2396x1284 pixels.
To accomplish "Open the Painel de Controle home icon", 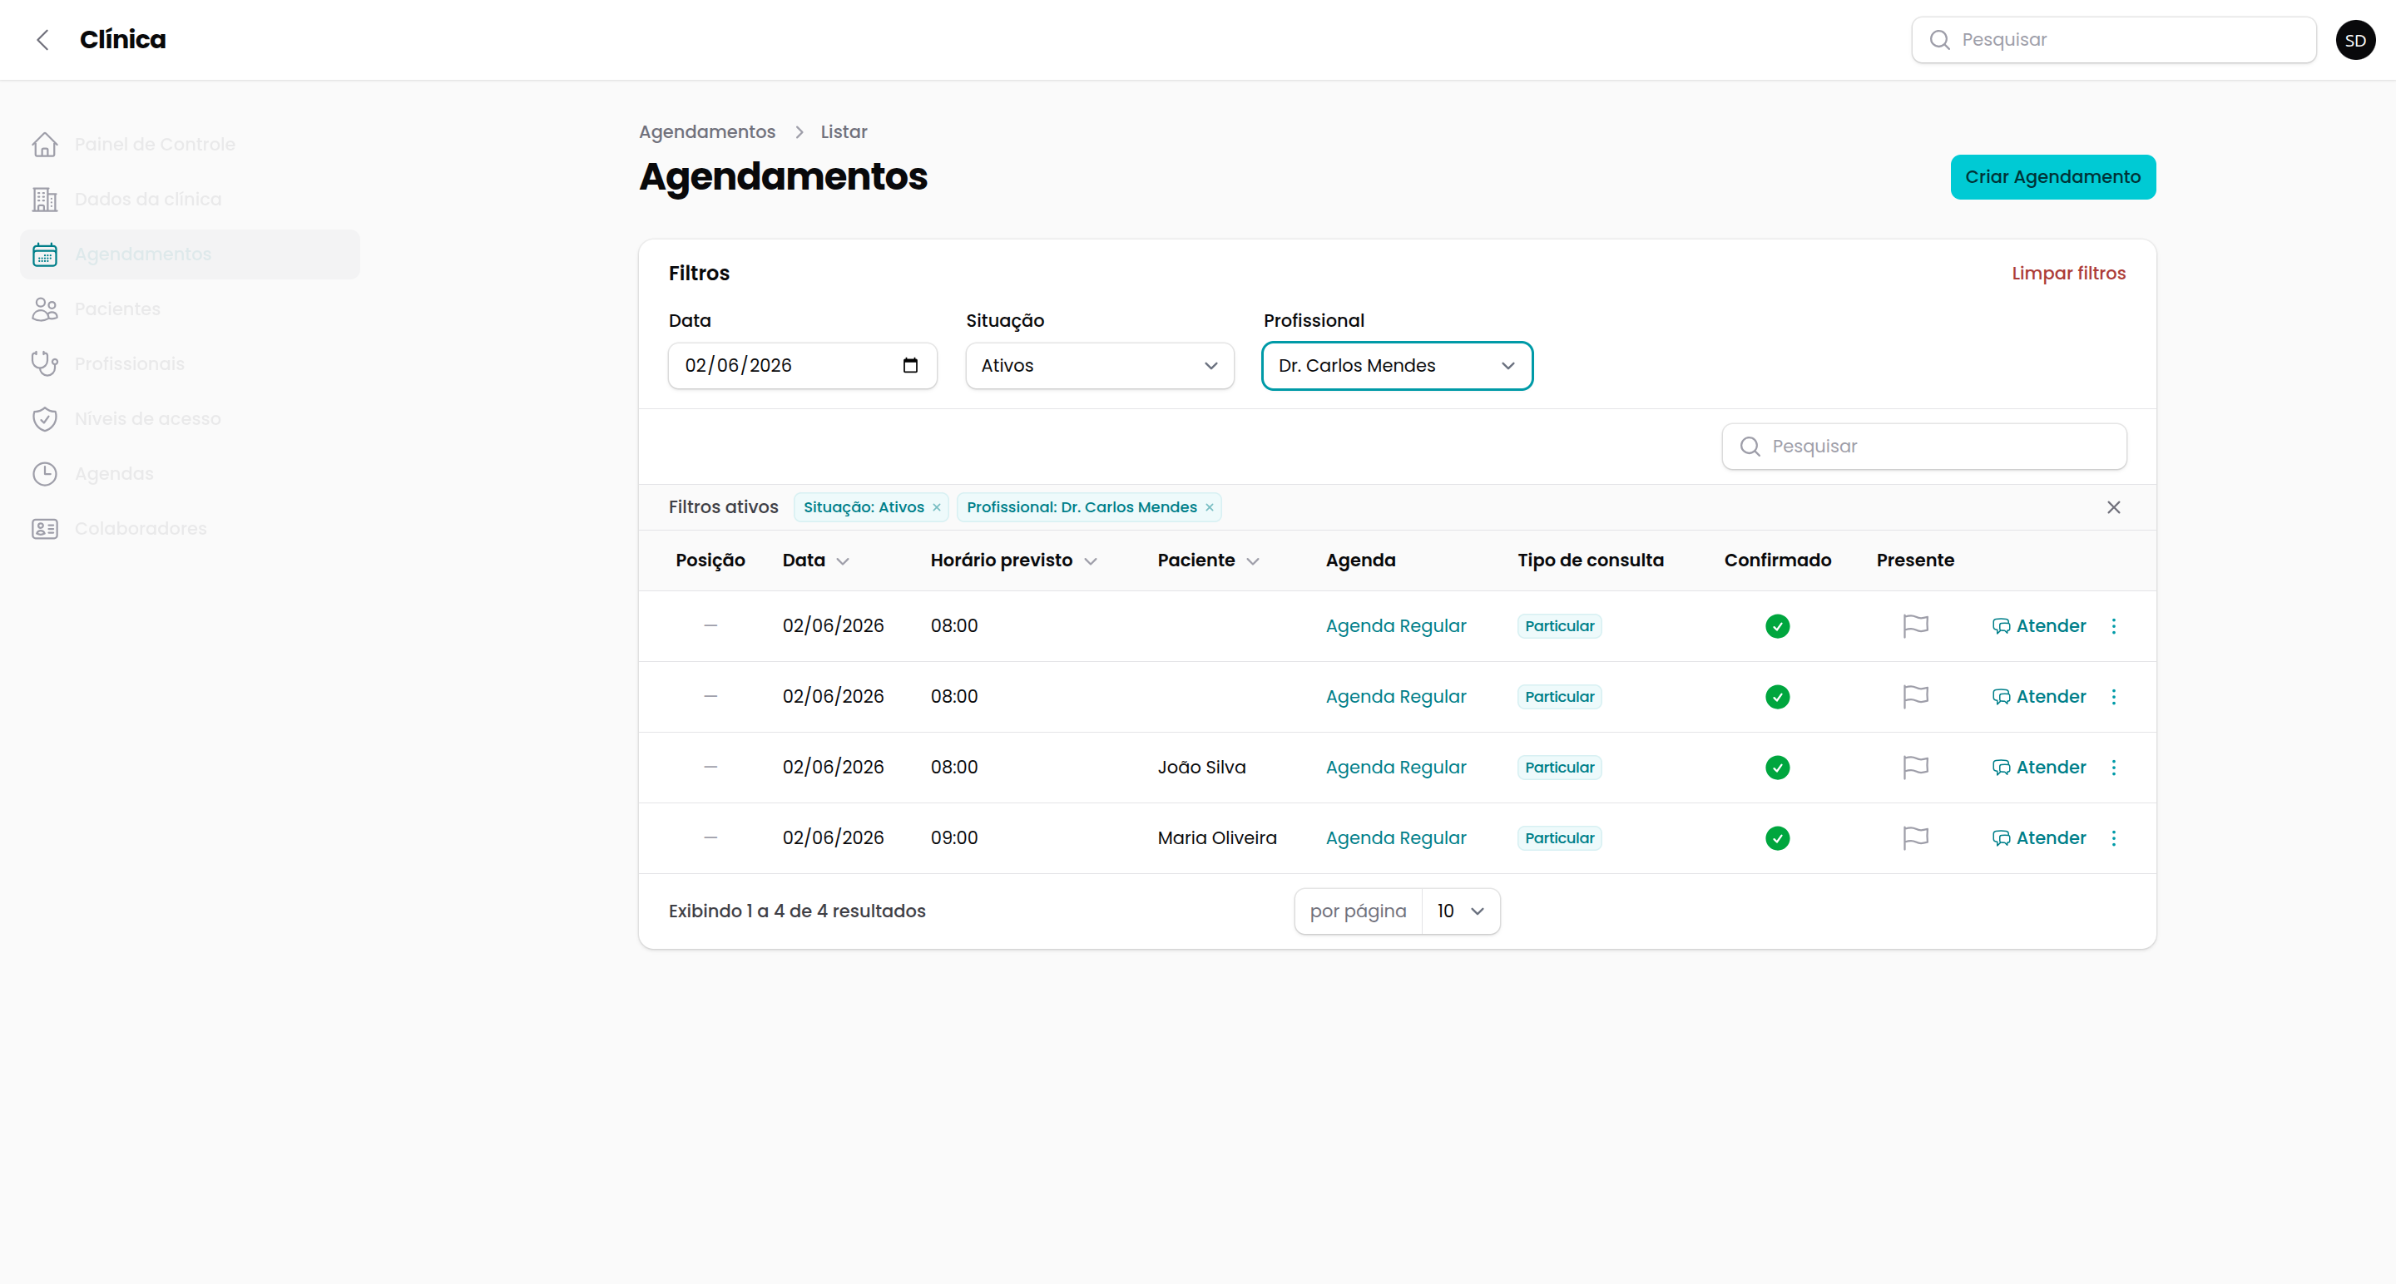I will 45,144.
